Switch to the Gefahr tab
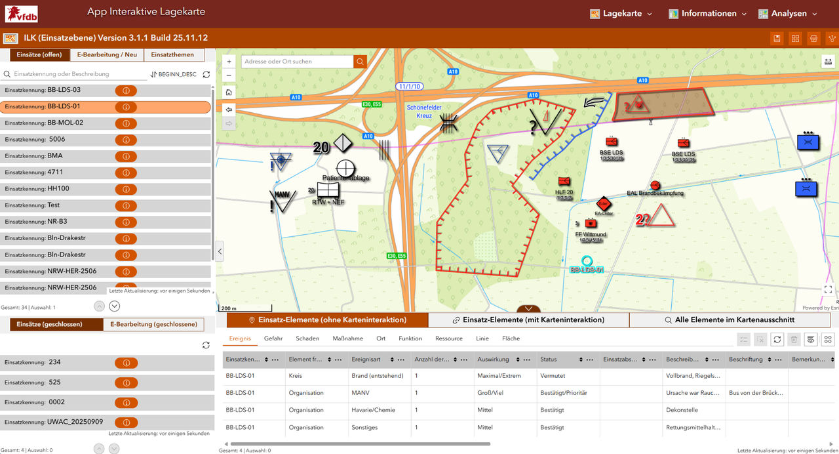This screenshot has width=839, height=454. pyautogui.click(x=273, y=339)
